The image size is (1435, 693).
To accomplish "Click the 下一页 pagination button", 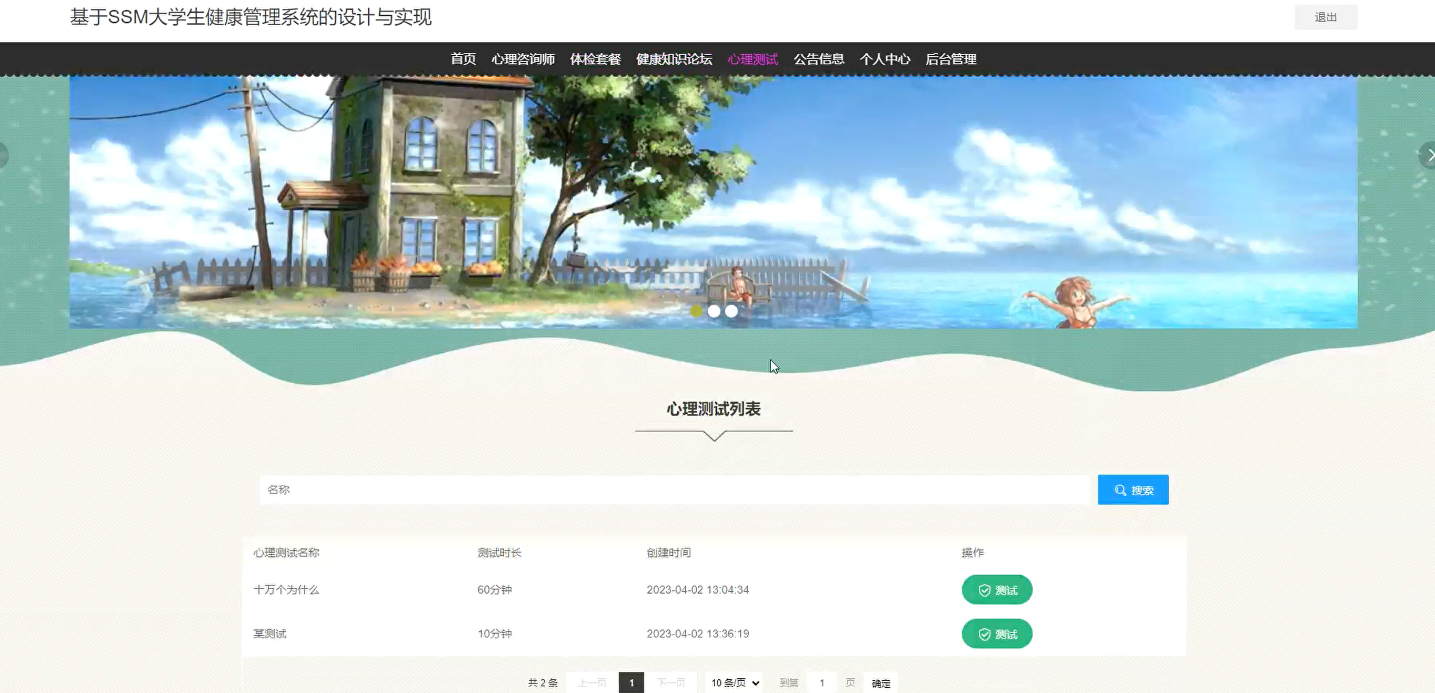I will [671, 683].
